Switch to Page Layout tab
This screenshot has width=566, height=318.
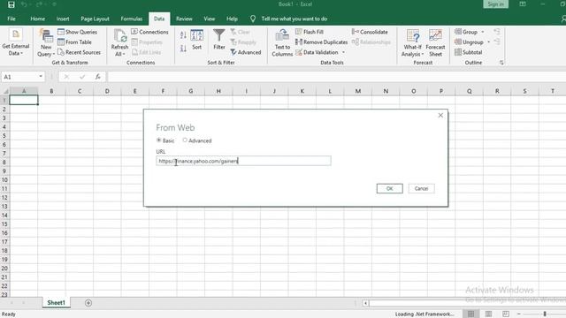[x=95, y=19]
